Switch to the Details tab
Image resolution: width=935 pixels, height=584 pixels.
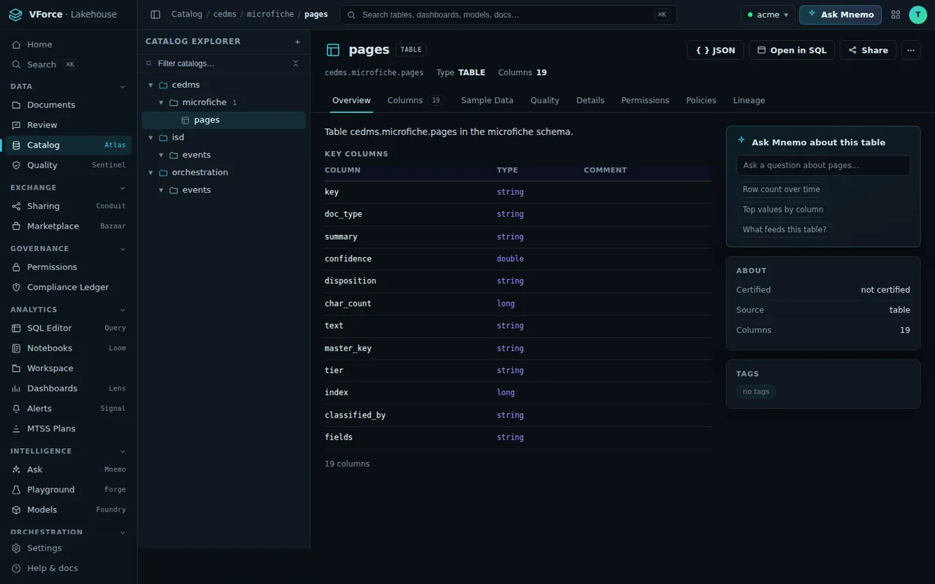(590, 100)
